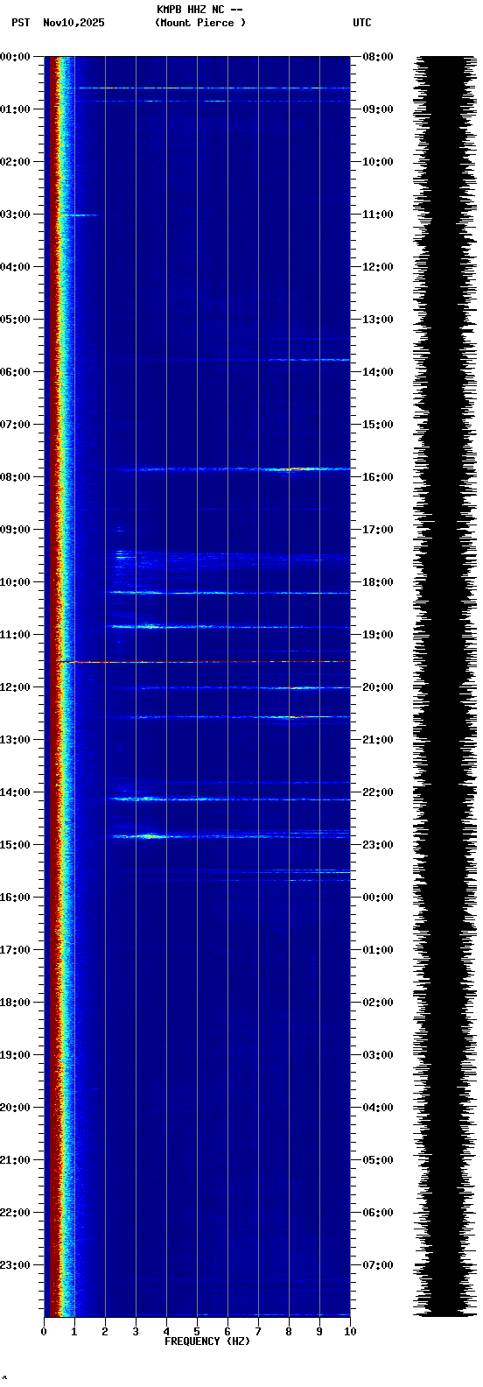Click the broadband event line near 11:30 PST
Image resolution: width=483 pixels, height=1387 pixels.
205,662
